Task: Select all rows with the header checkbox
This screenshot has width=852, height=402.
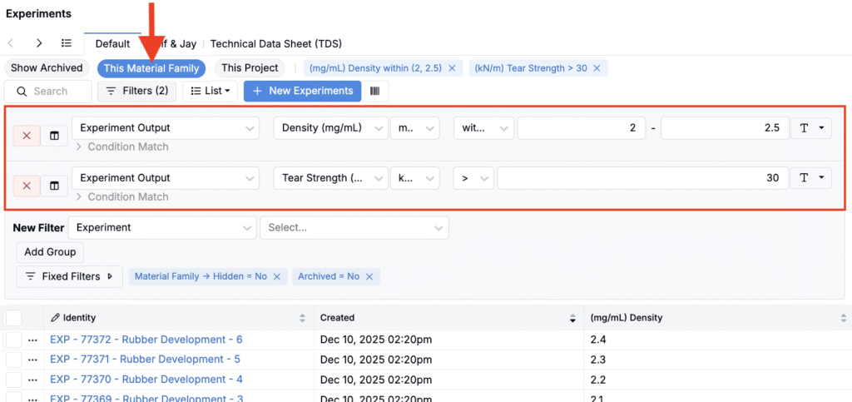Action: (x=13, y=318)
